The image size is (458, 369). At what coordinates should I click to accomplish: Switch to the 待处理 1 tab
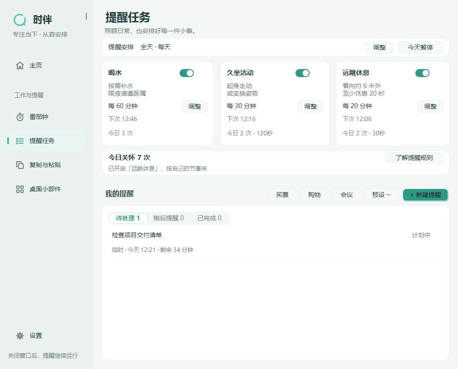coord(128,218)
